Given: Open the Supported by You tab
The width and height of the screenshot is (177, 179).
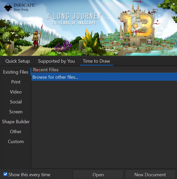Looking at the screenshot, I should click(56, 61).
